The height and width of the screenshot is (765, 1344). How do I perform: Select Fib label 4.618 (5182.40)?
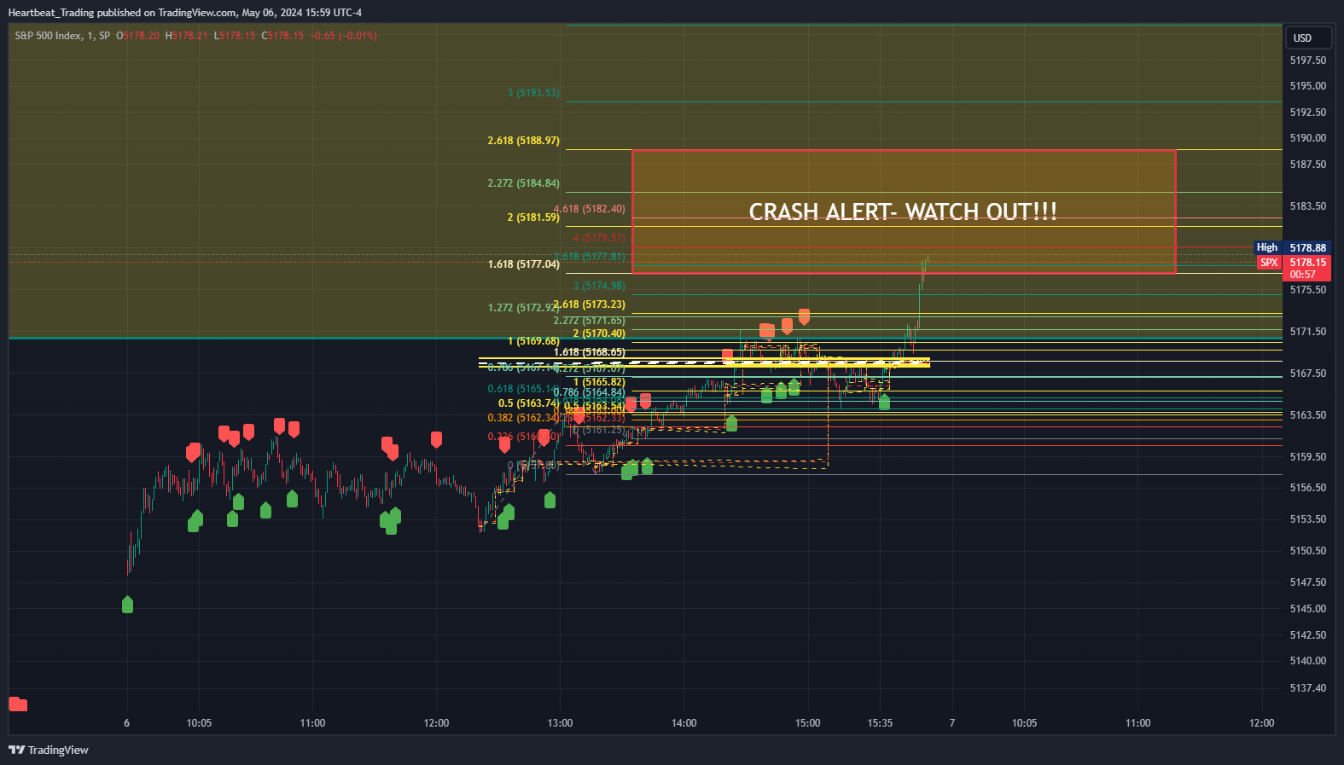coord(590,209)
